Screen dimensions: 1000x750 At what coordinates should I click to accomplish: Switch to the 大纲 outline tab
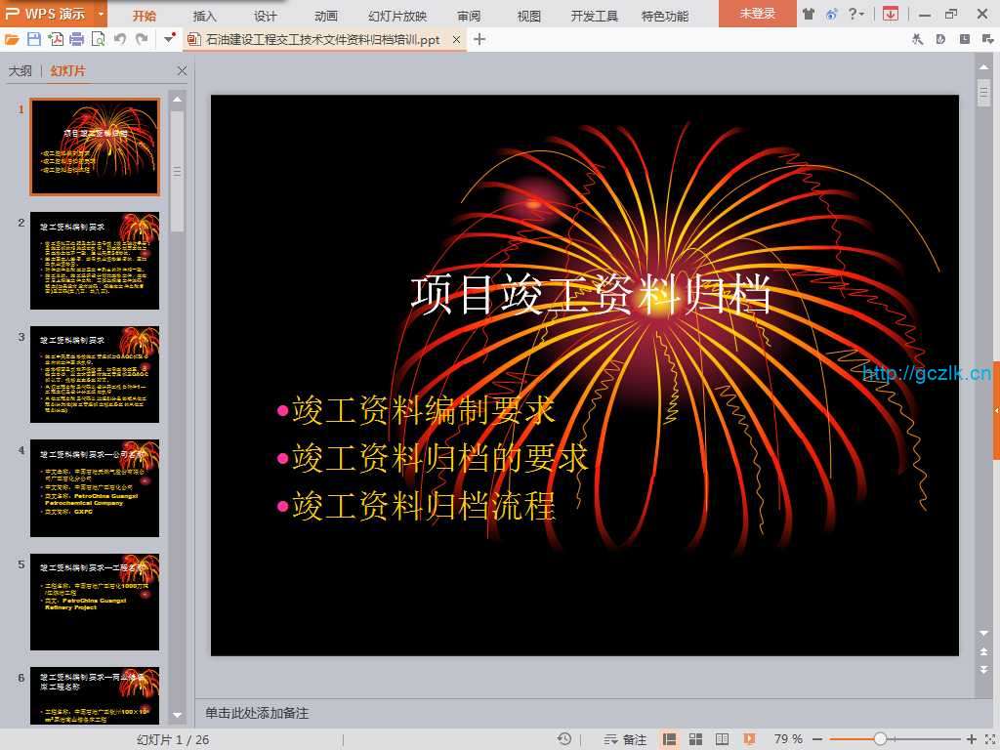tap(21, 71)
